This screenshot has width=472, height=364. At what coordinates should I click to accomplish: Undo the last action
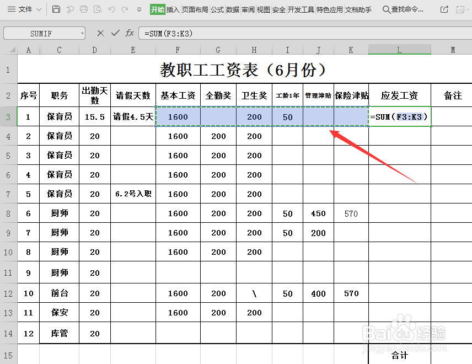tap(113, 9)
